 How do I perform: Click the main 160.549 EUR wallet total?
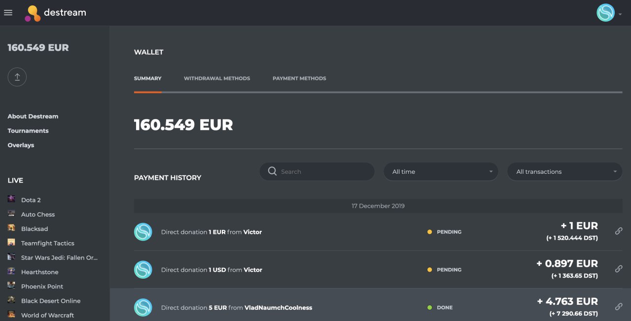[183, 125]
